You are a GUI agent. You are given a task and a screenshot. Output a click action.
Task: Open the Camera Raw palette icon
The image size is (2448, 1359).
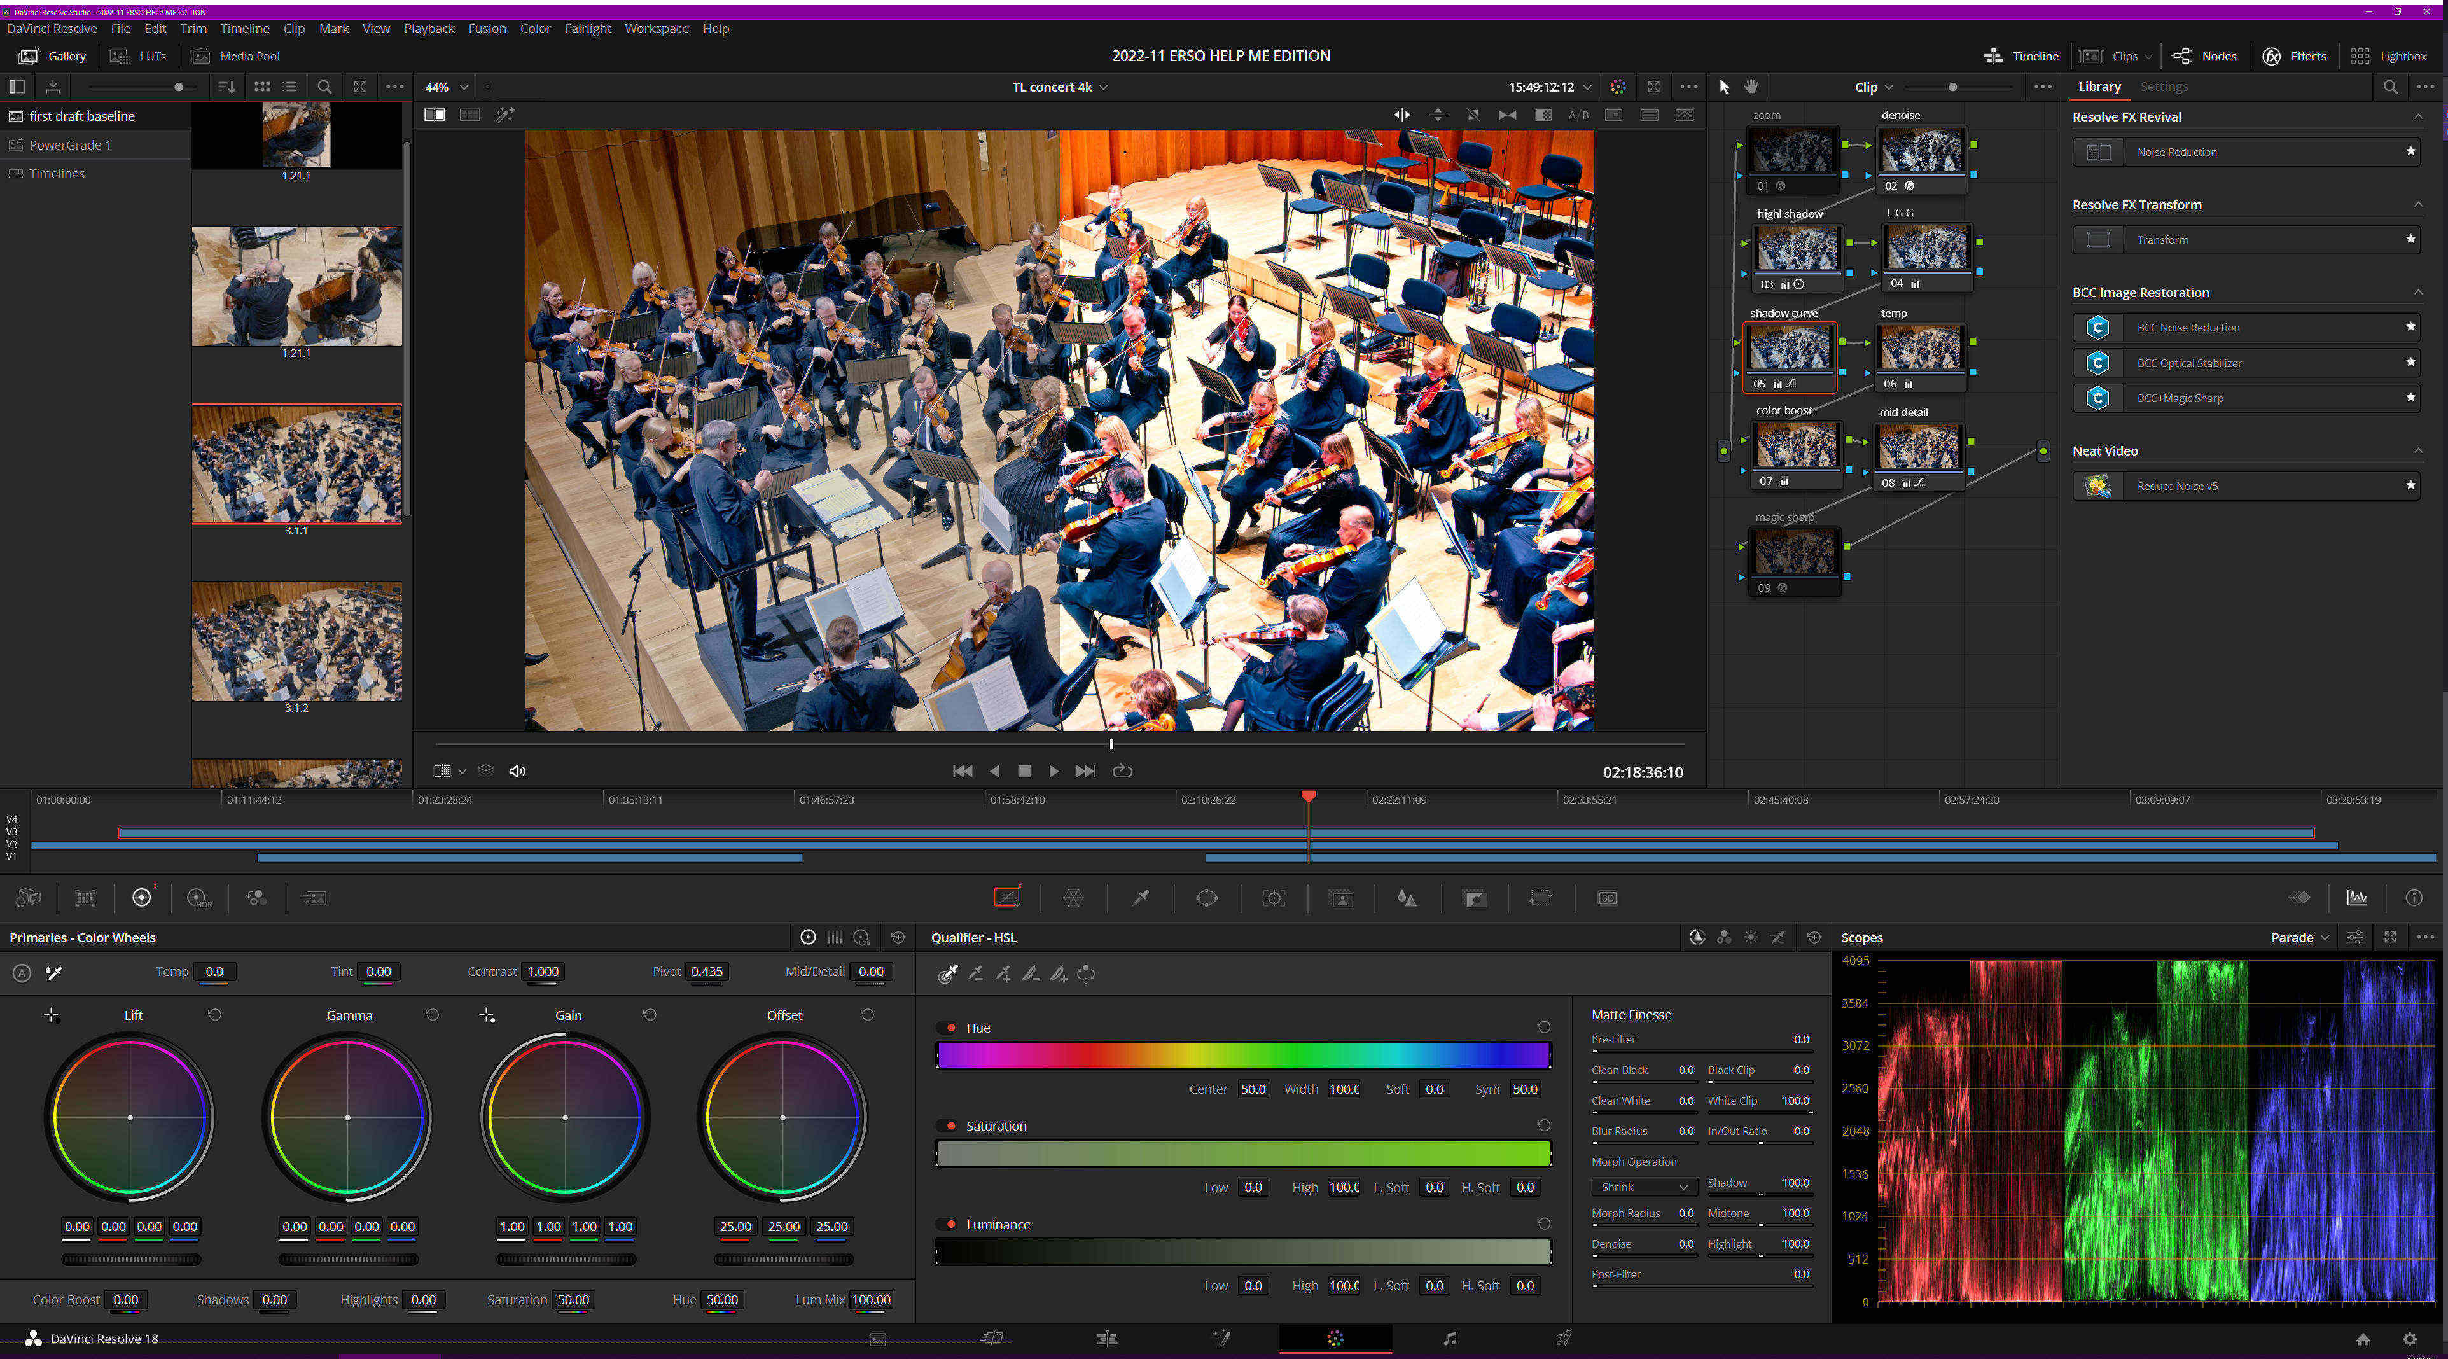point(29,898)
